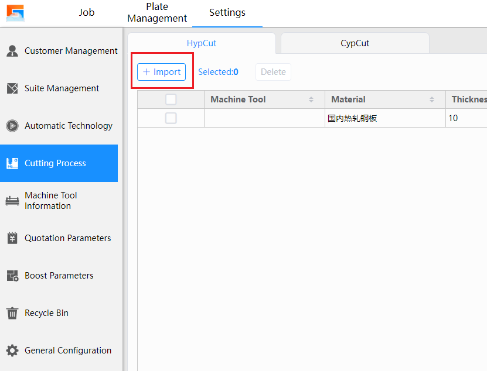Viewport: 487px width, 371px height.
Task: Click the Cutting Process icon
Action: (12, 163)
